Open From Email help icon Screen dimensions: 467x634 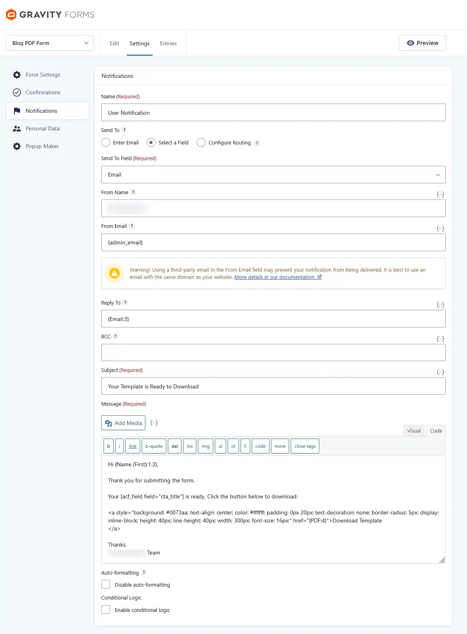coord(132,226)
